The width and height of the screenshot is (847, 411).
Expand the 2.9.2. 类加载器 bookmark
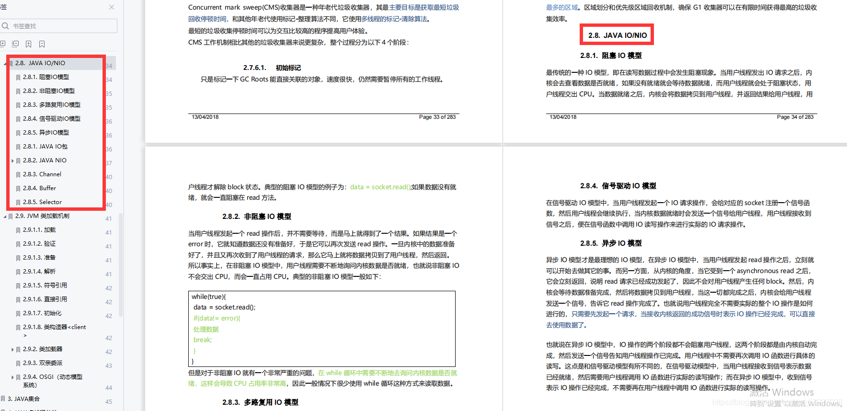(12, 350)
